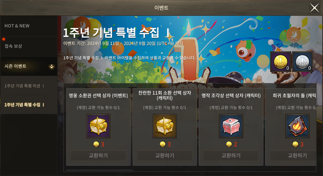Viewport: 323px width, 176px height.
Task: Click the gold 1st-anniversary coin counter icon
Action: pyautogui.click(x=281, y=62)
